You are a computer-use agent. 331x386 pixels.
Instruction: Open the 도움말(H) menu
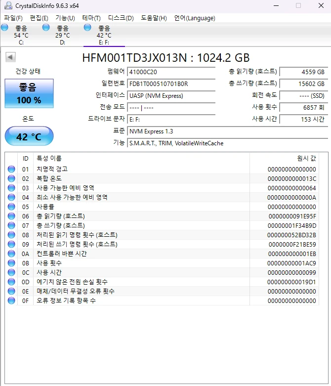[154, 18]
